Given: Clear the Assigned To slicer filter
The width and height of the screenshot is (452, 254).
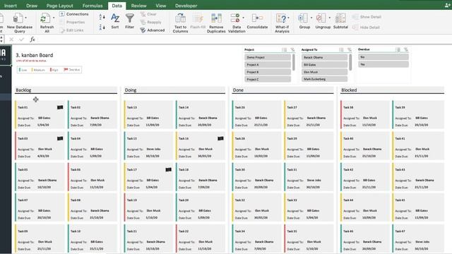Looking at the screenshot, I should (x=349, y=49).
